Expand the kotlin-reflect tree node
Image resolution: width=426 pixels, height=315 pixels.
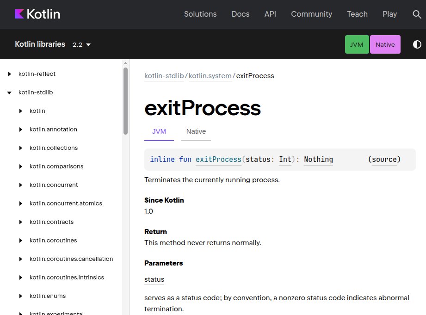10,74
